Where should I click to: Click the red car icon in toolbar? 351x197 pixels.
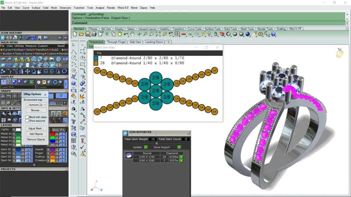tap(184, 34)
